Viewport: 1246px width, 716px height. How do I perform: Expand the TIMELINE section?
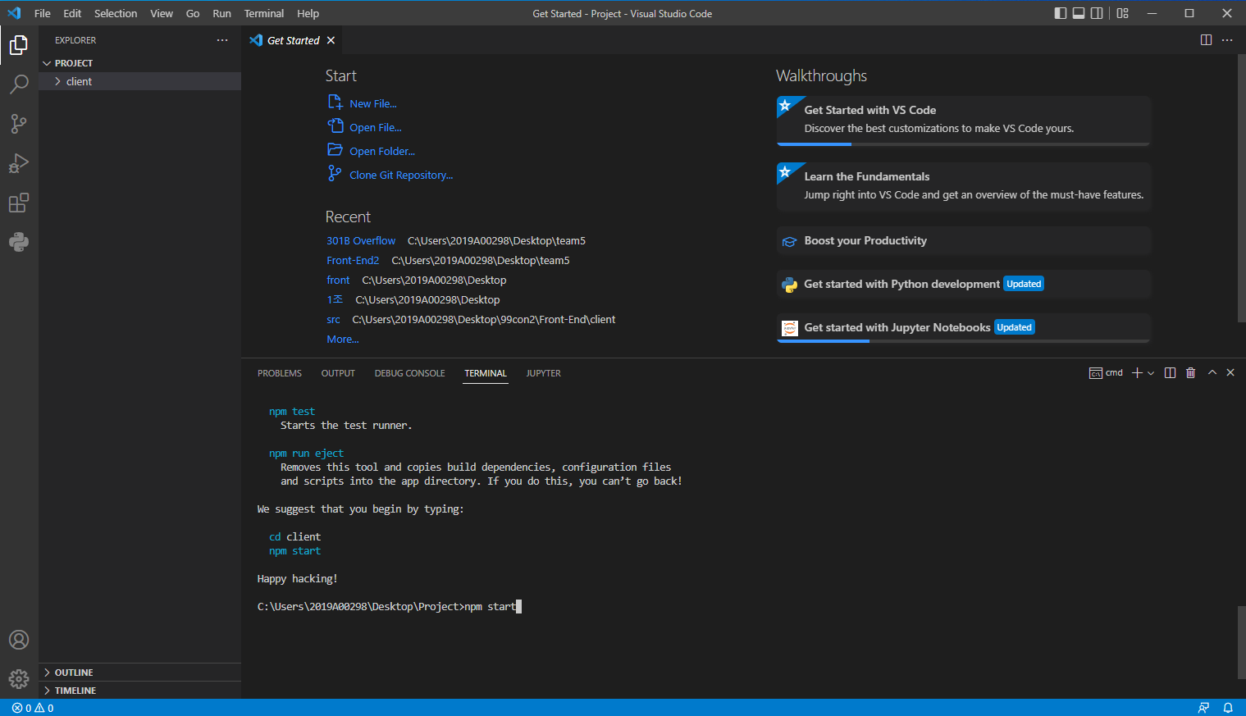[x=139, y=691]
